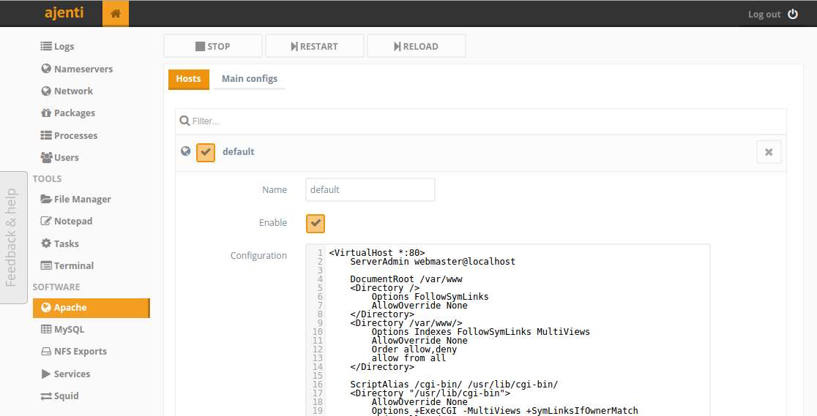The height and width of the screenshot is (416, 817).
Task: Open MySQL in the software list
Action: pos(62,330)
